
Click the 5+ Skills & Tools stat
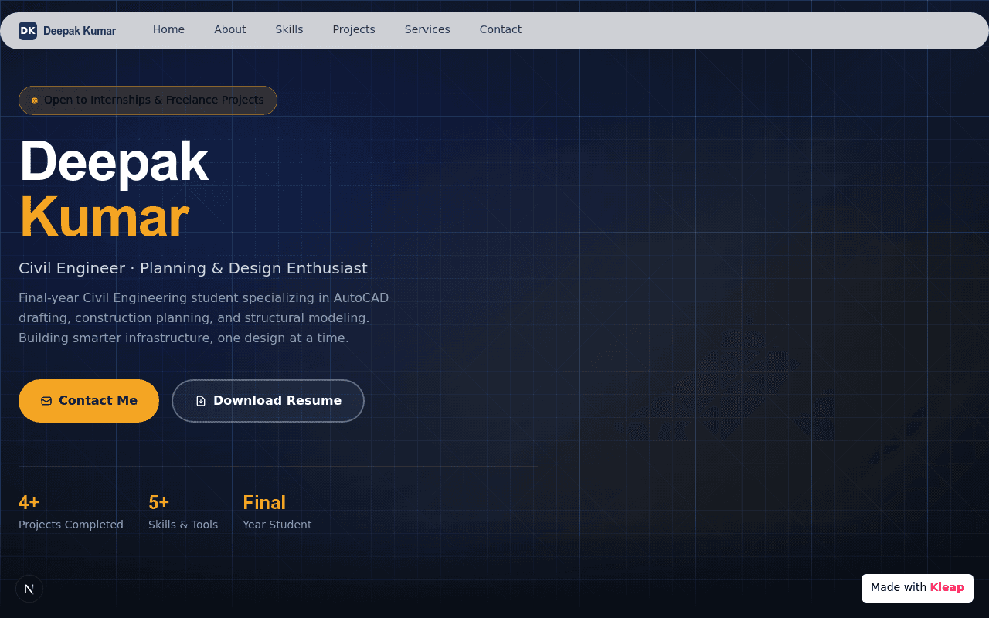[183, 513]
